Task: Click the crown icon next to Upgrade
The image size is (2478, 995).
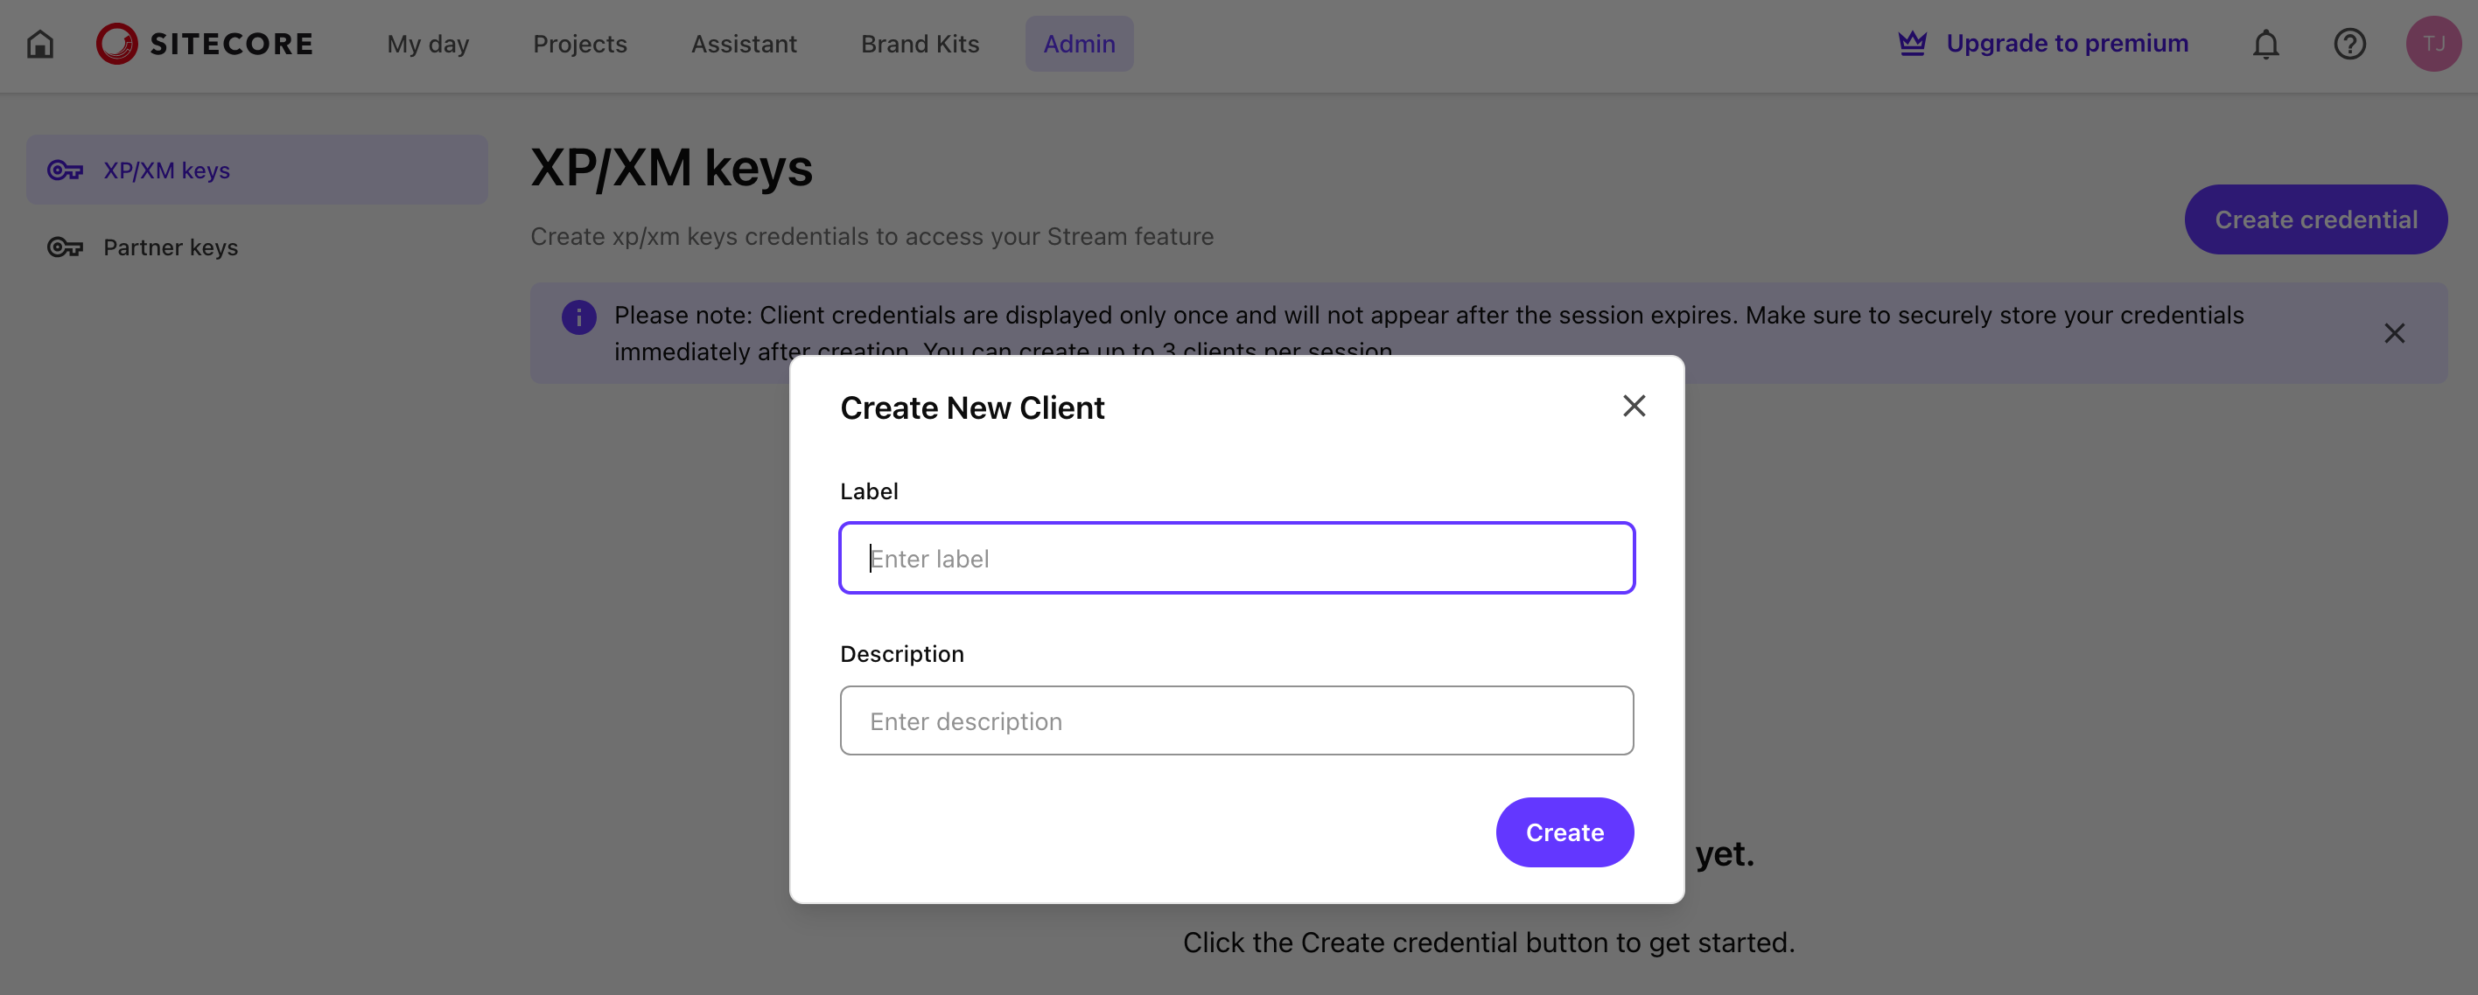Action: tap(1913, 42)
